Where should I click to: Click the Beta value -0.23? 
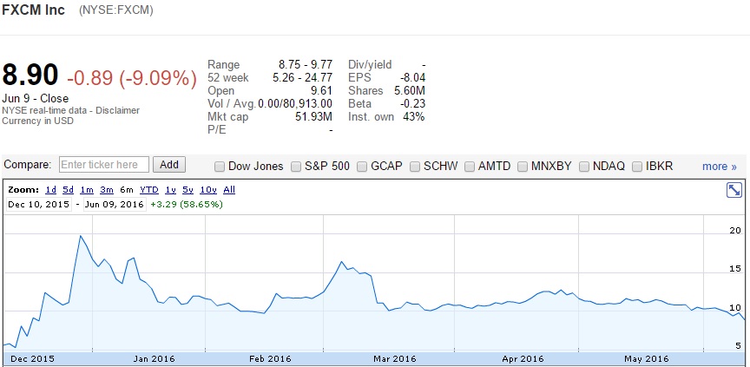[x=412, y=104]
